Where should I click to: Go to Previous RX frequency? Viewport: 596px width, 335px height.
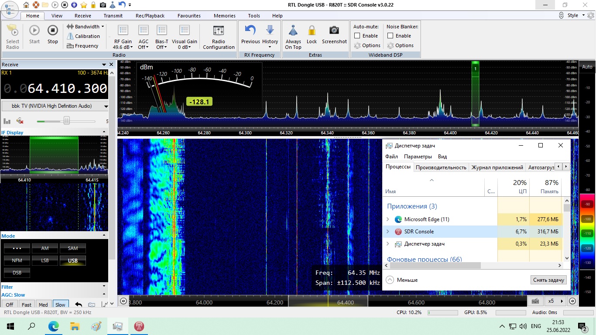[x=250, y=31]
